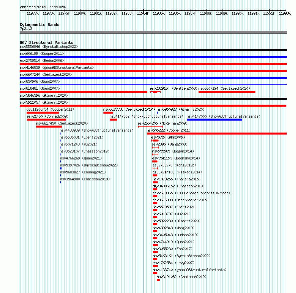Image resolution: width=296 pixels, height=293 pixels.
Task: Open the esv3676998 (Besenbacher2015) variant label
Action: [181, 200]
